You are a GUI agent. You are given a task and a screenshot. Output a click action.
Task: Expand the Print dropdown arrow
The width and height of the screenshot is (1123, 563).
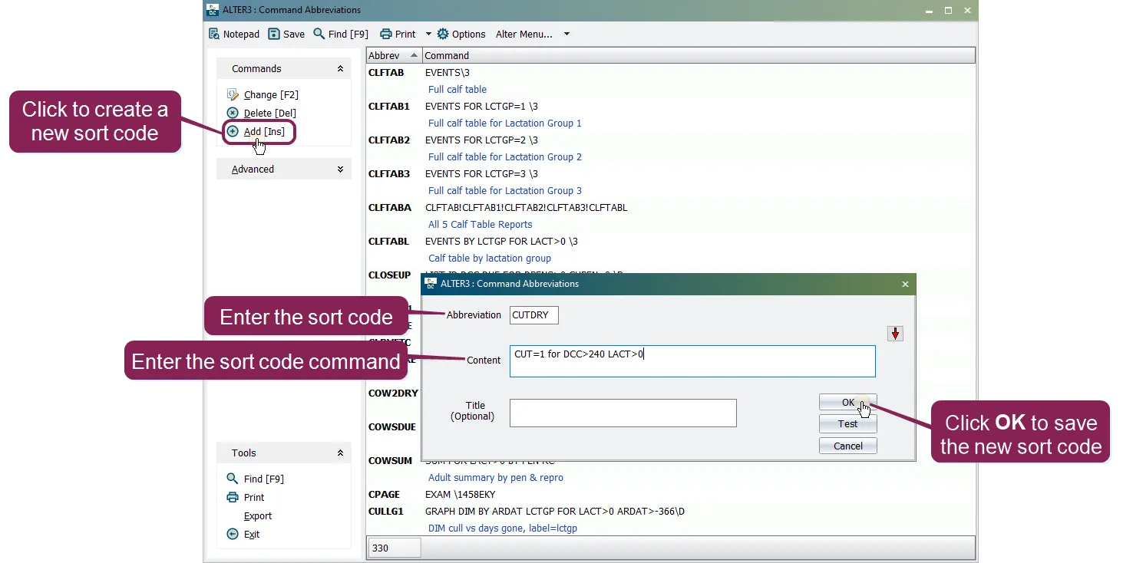(x=428, y=34)
